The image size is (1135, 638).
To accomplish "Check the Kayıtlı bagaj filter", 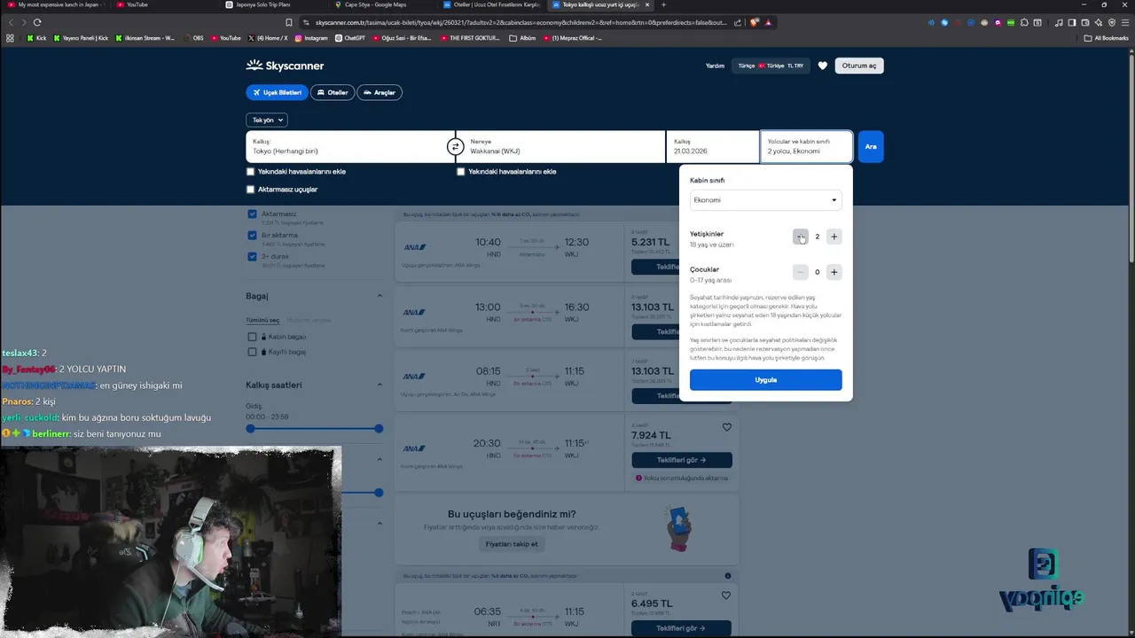I will click(253, 352).
